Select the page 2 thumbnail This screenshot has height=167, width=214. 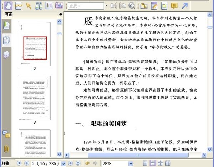35,44
